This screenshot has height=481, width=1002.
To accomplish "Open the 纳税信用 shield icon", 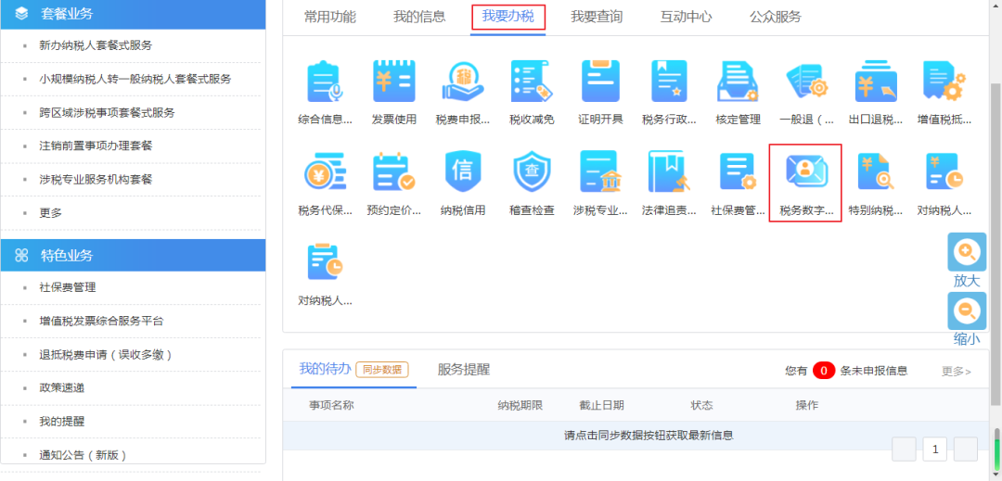I will [463, 172].
